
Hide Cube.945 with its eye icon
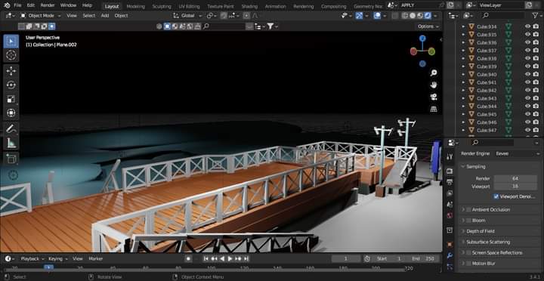(527, 114)
